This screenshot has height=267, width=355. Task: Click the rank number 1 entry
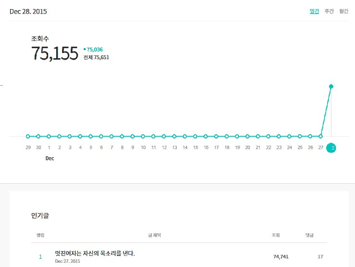tap(40, 257)
